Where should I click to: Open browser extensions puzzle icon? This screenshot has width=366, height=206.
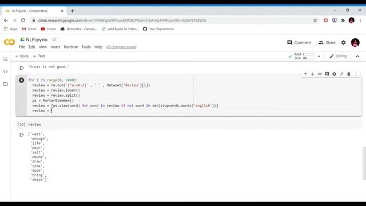(x=343, y=21)
